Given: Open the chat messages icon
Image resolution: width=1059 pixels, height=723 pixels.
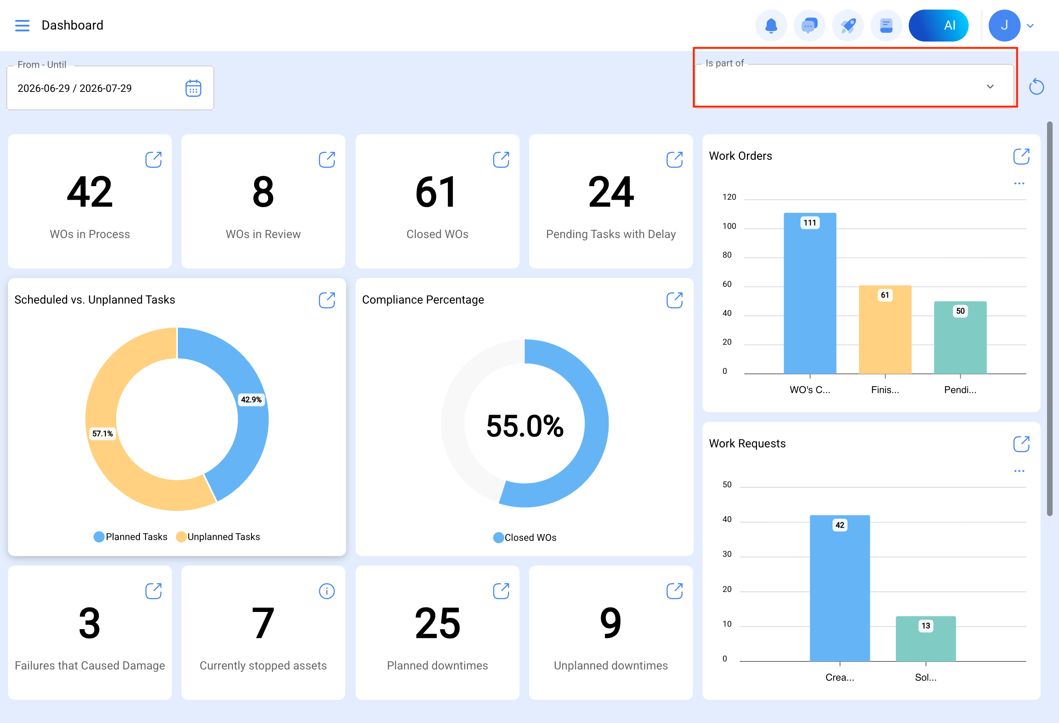Looking at the screenshot, I should 809,26.
